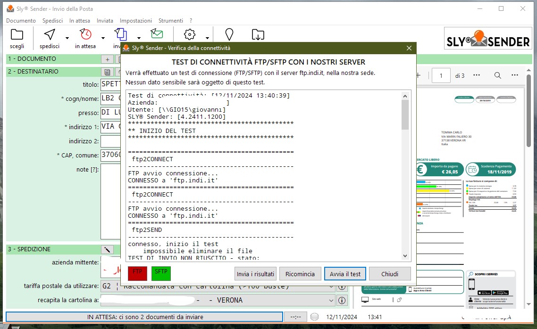Click the test log scroll-up arrow
Screen dimensions: 537x329
405,96
